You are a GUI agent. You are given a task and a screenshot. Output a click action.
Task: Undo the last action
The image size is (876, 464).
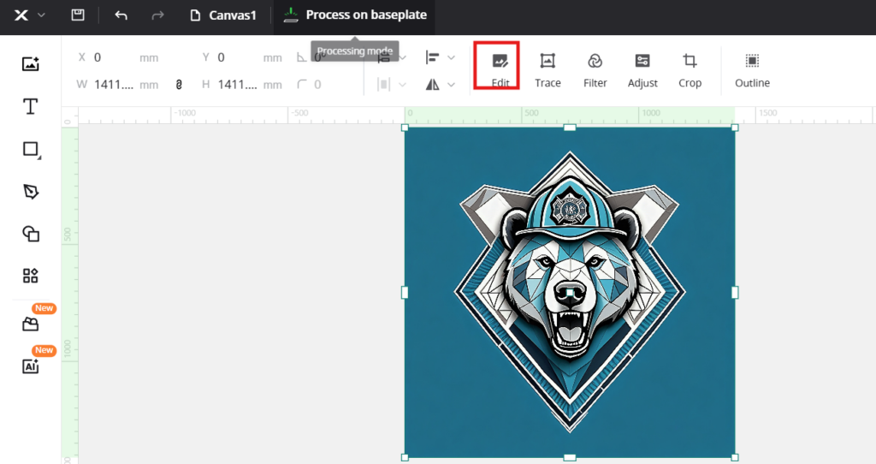(121, 15)
